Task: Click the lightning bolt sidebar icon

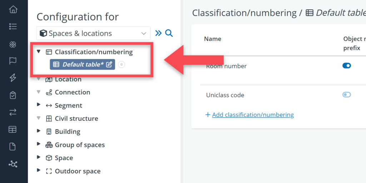Action: (13, 78)
